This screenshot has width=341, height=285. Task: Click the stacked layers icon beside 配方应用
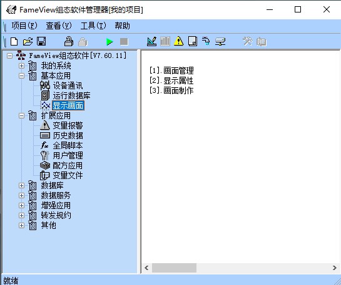pyautogui.click(x=45, y=166)
